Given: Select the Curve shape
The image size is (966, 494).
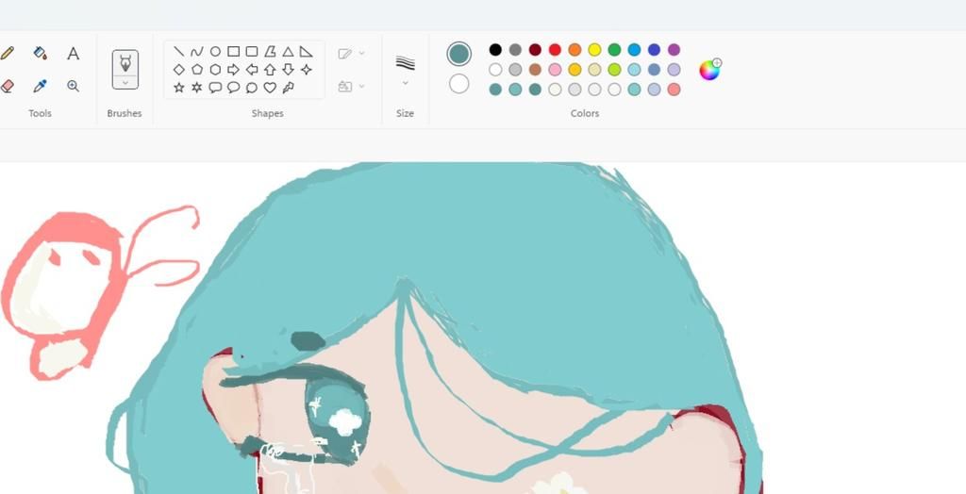Looking at the screenshot, I should 196,51.
